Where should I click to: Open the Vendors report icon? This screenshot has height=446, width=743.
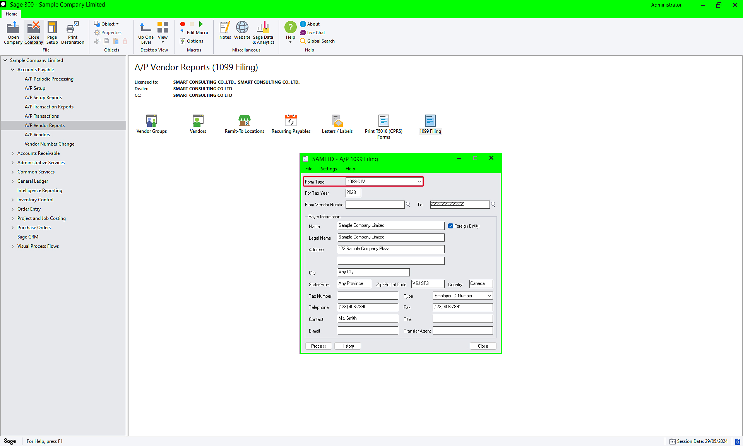(x=198, y=124)
